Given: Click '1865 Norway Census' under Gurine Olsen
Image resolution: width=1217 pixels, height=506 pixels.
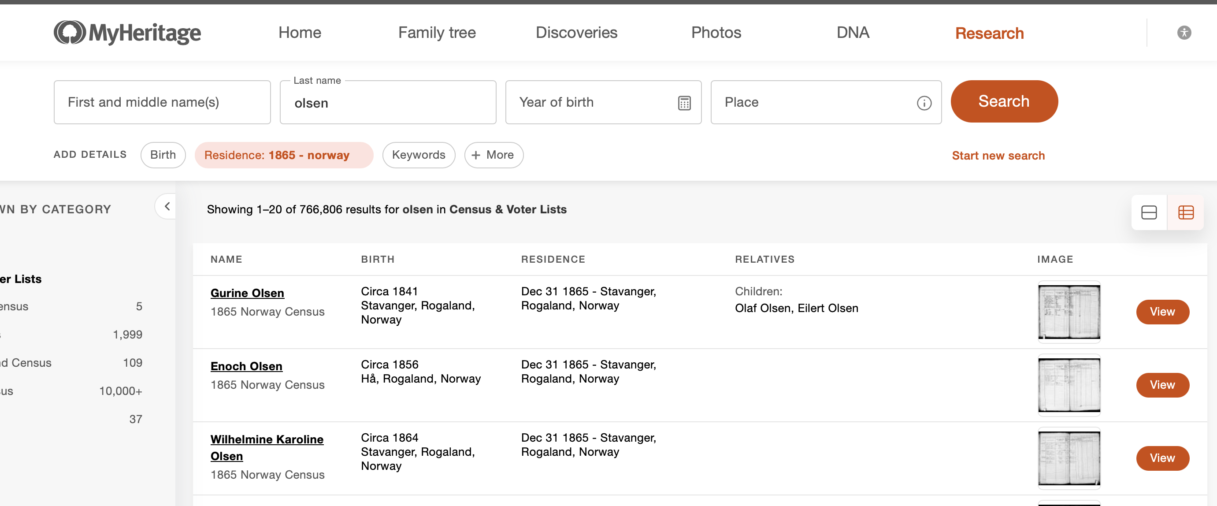Looking at the screenshot, I should click(267, 312).
